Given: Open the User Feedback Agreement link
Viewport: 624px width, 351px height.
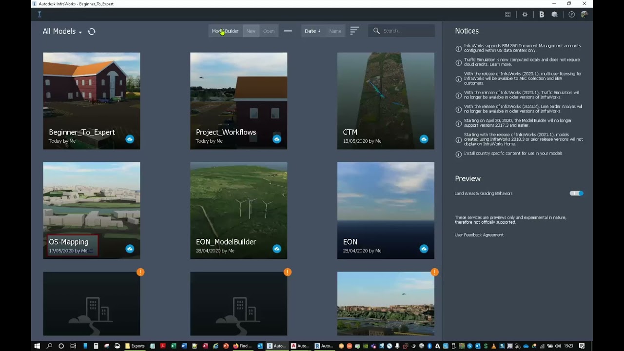Looking at the screenshot, I should point(479,235).
